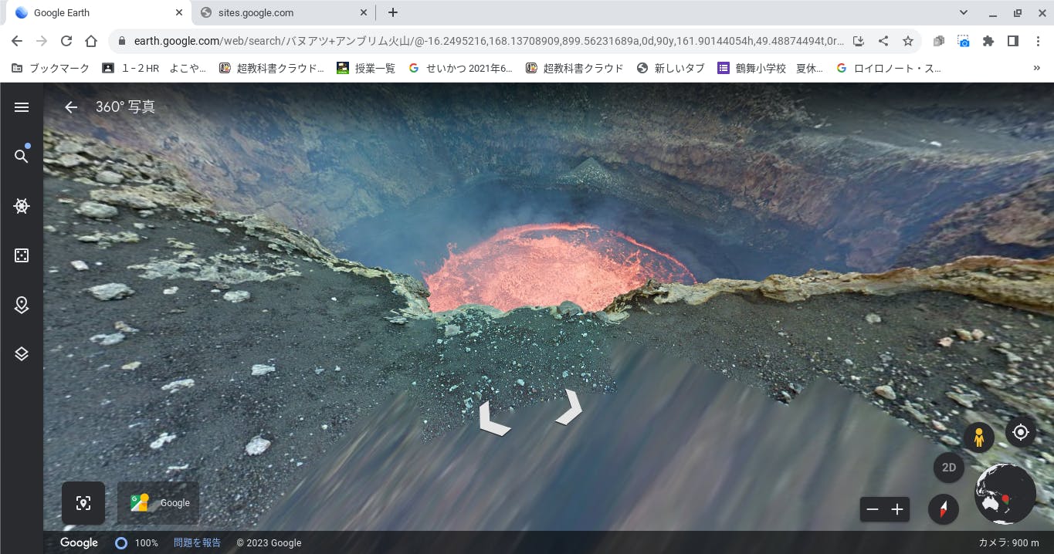
Task: Click the fly to my location icon
Action: click(x=1020, y=432)
